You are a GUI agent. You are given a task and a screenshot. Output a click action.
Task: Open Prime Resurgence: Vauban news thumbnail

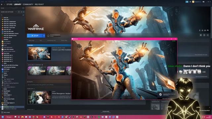click(x=39, y=97)
